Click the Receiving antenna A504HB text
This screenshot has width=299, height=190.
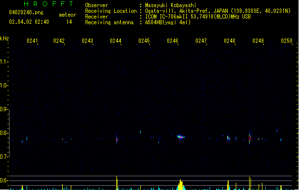(x=168, y=22)
